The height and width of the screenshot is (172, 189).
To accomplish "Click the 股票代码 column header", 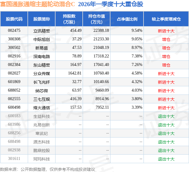I will pos(14,19).
